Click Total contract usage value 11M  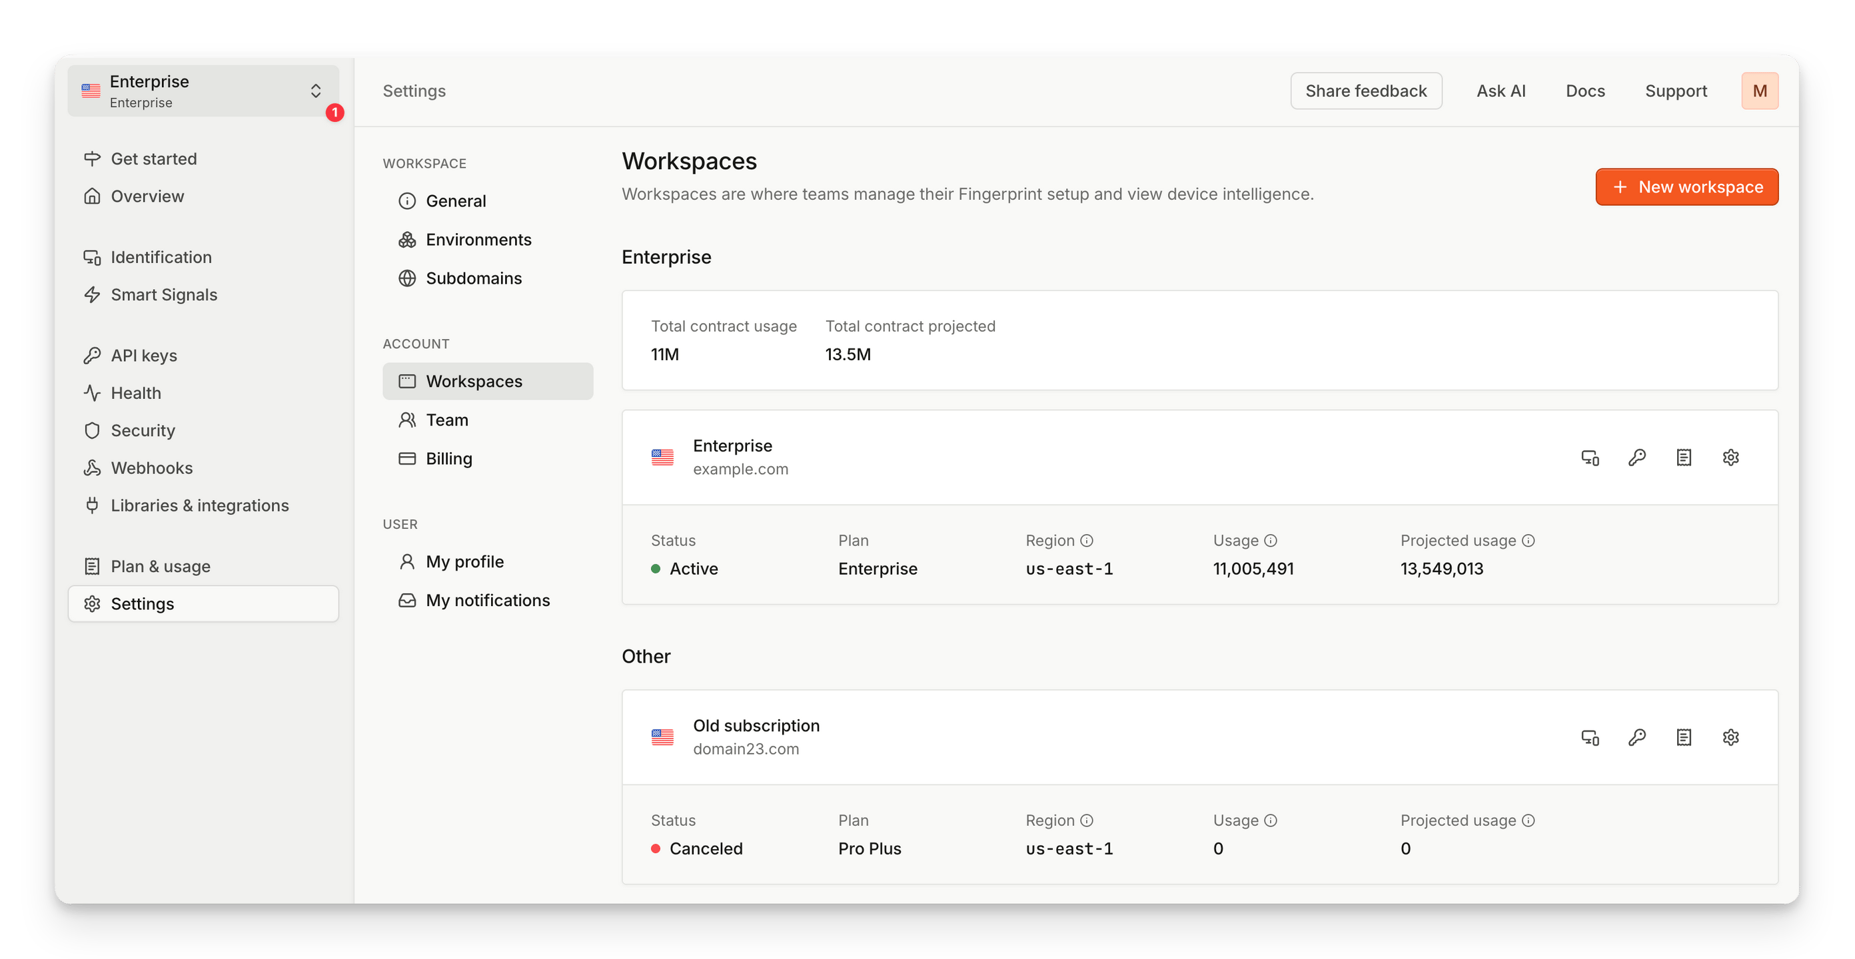coord(665,355)
